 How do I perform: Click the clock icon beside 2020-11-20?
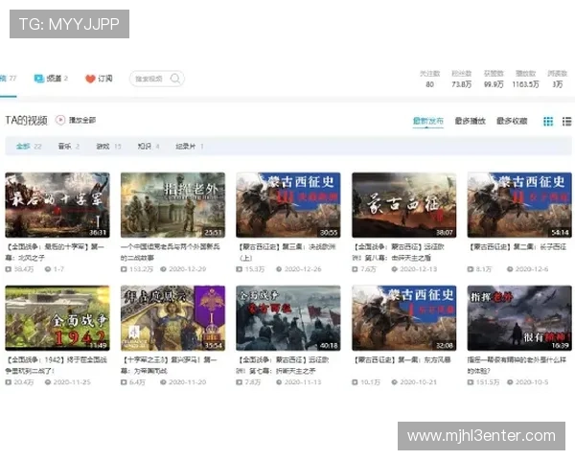[163, 382]
